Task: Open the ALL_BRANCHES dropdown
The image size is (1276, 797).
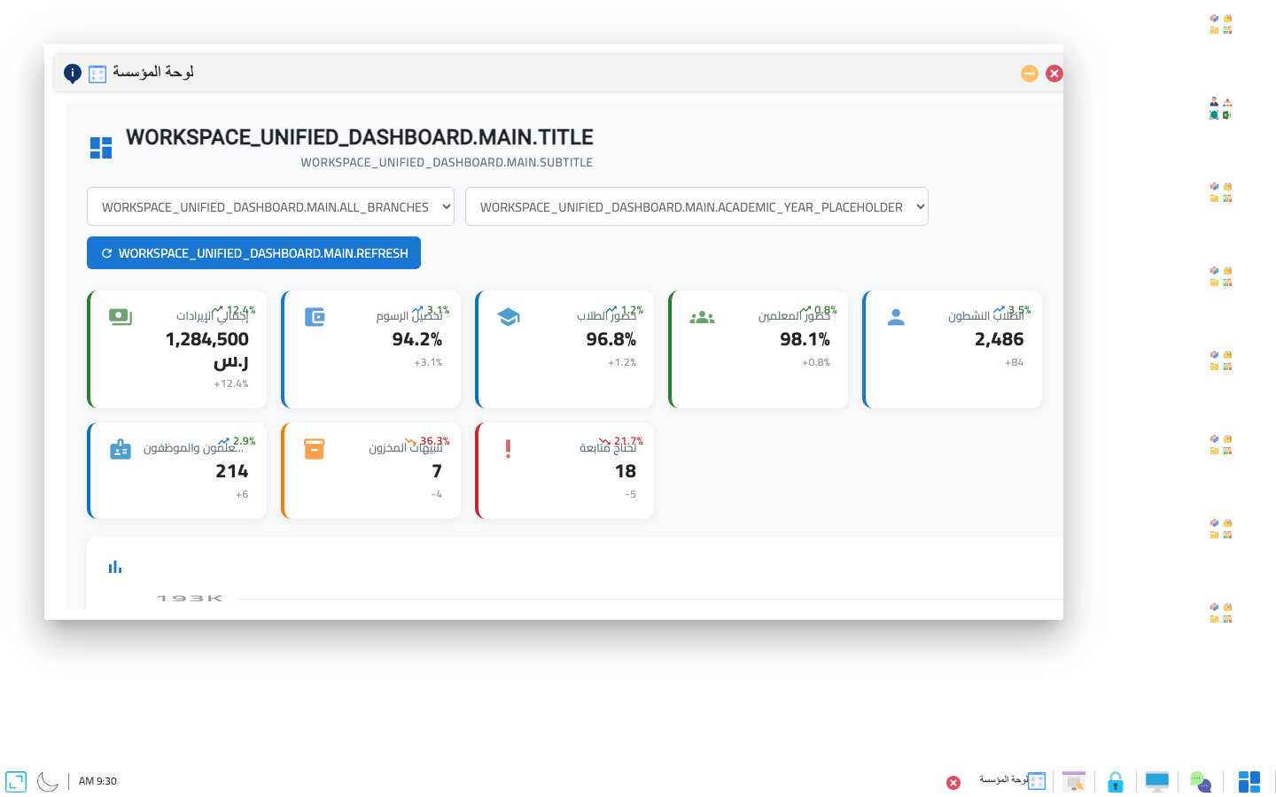Action: tap(270, 206)
